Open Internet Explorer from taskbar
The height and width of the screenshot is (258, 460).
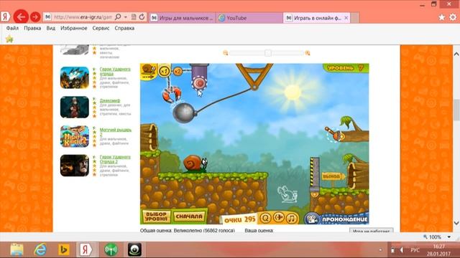(40, 249)
